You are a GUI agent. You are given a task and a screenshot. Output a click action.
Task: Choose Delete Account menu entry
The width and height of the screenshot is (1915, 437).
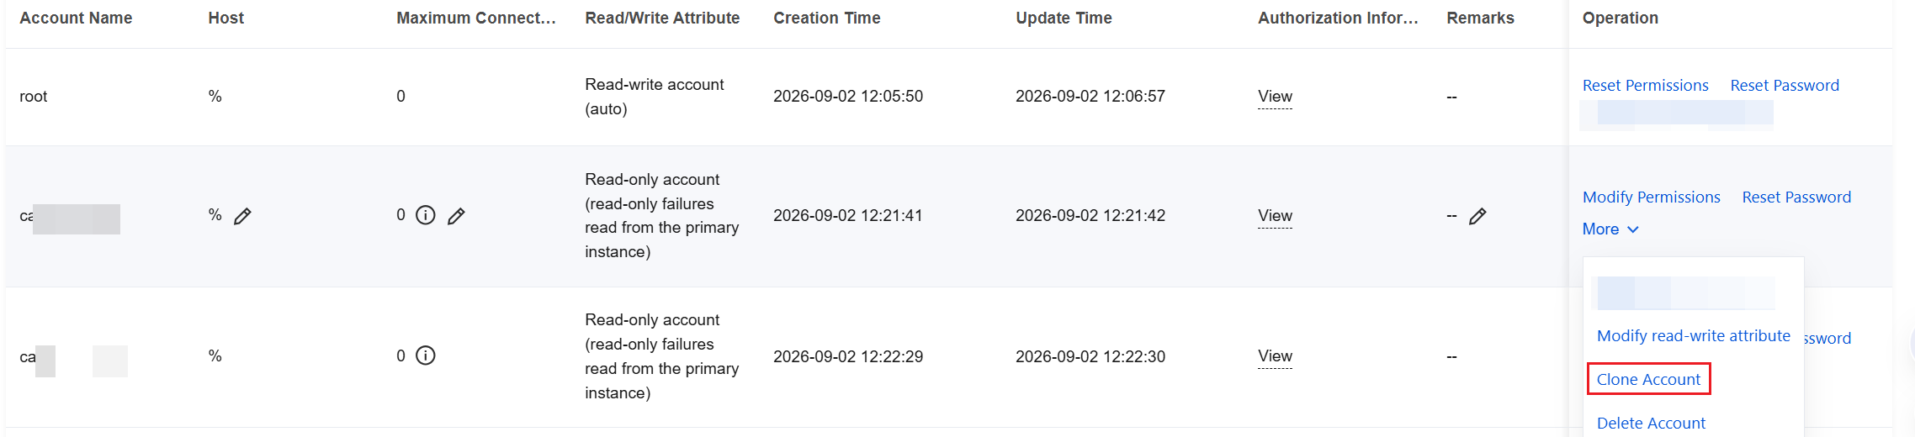pos(1651,423)
